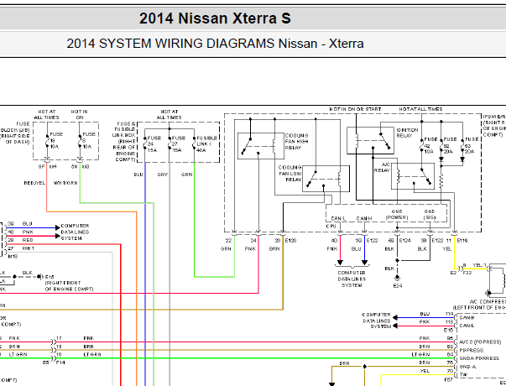Click the "F14" connector label

point(60,363)
